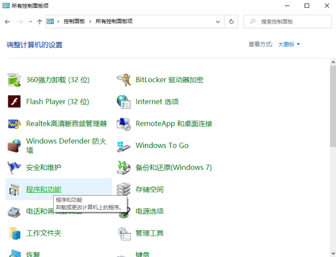Image resolution: width=336 pixels, height=257 pixels.
Task: Expand the 查看方式 大图标 dropdown
Action: (x=289, y=45)
